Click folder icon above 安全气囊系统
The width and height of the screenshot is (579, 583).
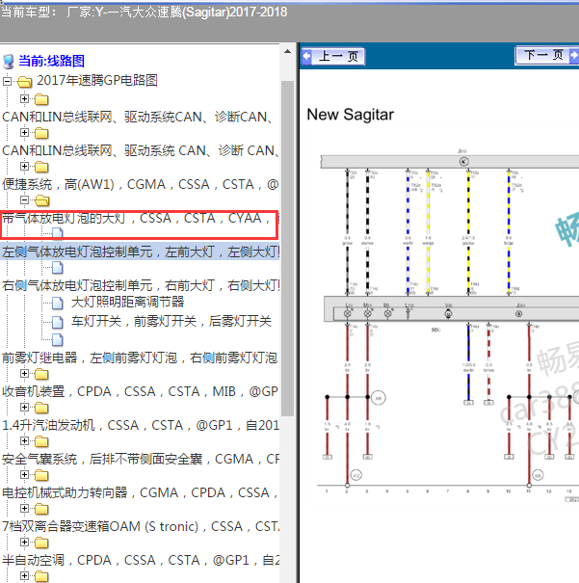[41, 441]
